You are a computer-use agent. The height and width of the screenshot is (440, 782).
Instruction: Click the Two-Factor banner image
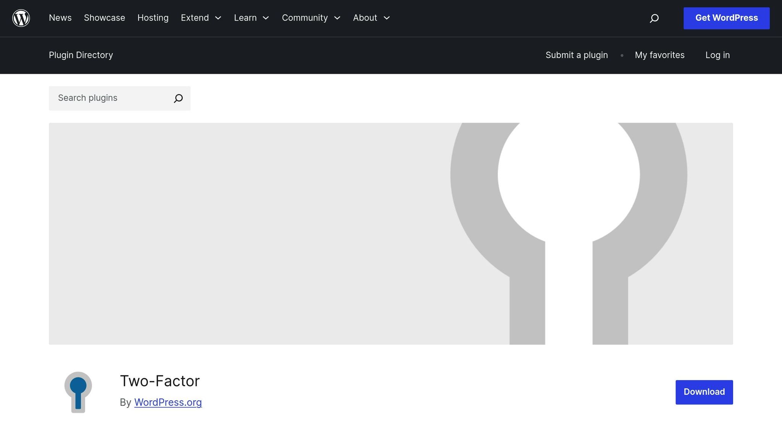391,233
